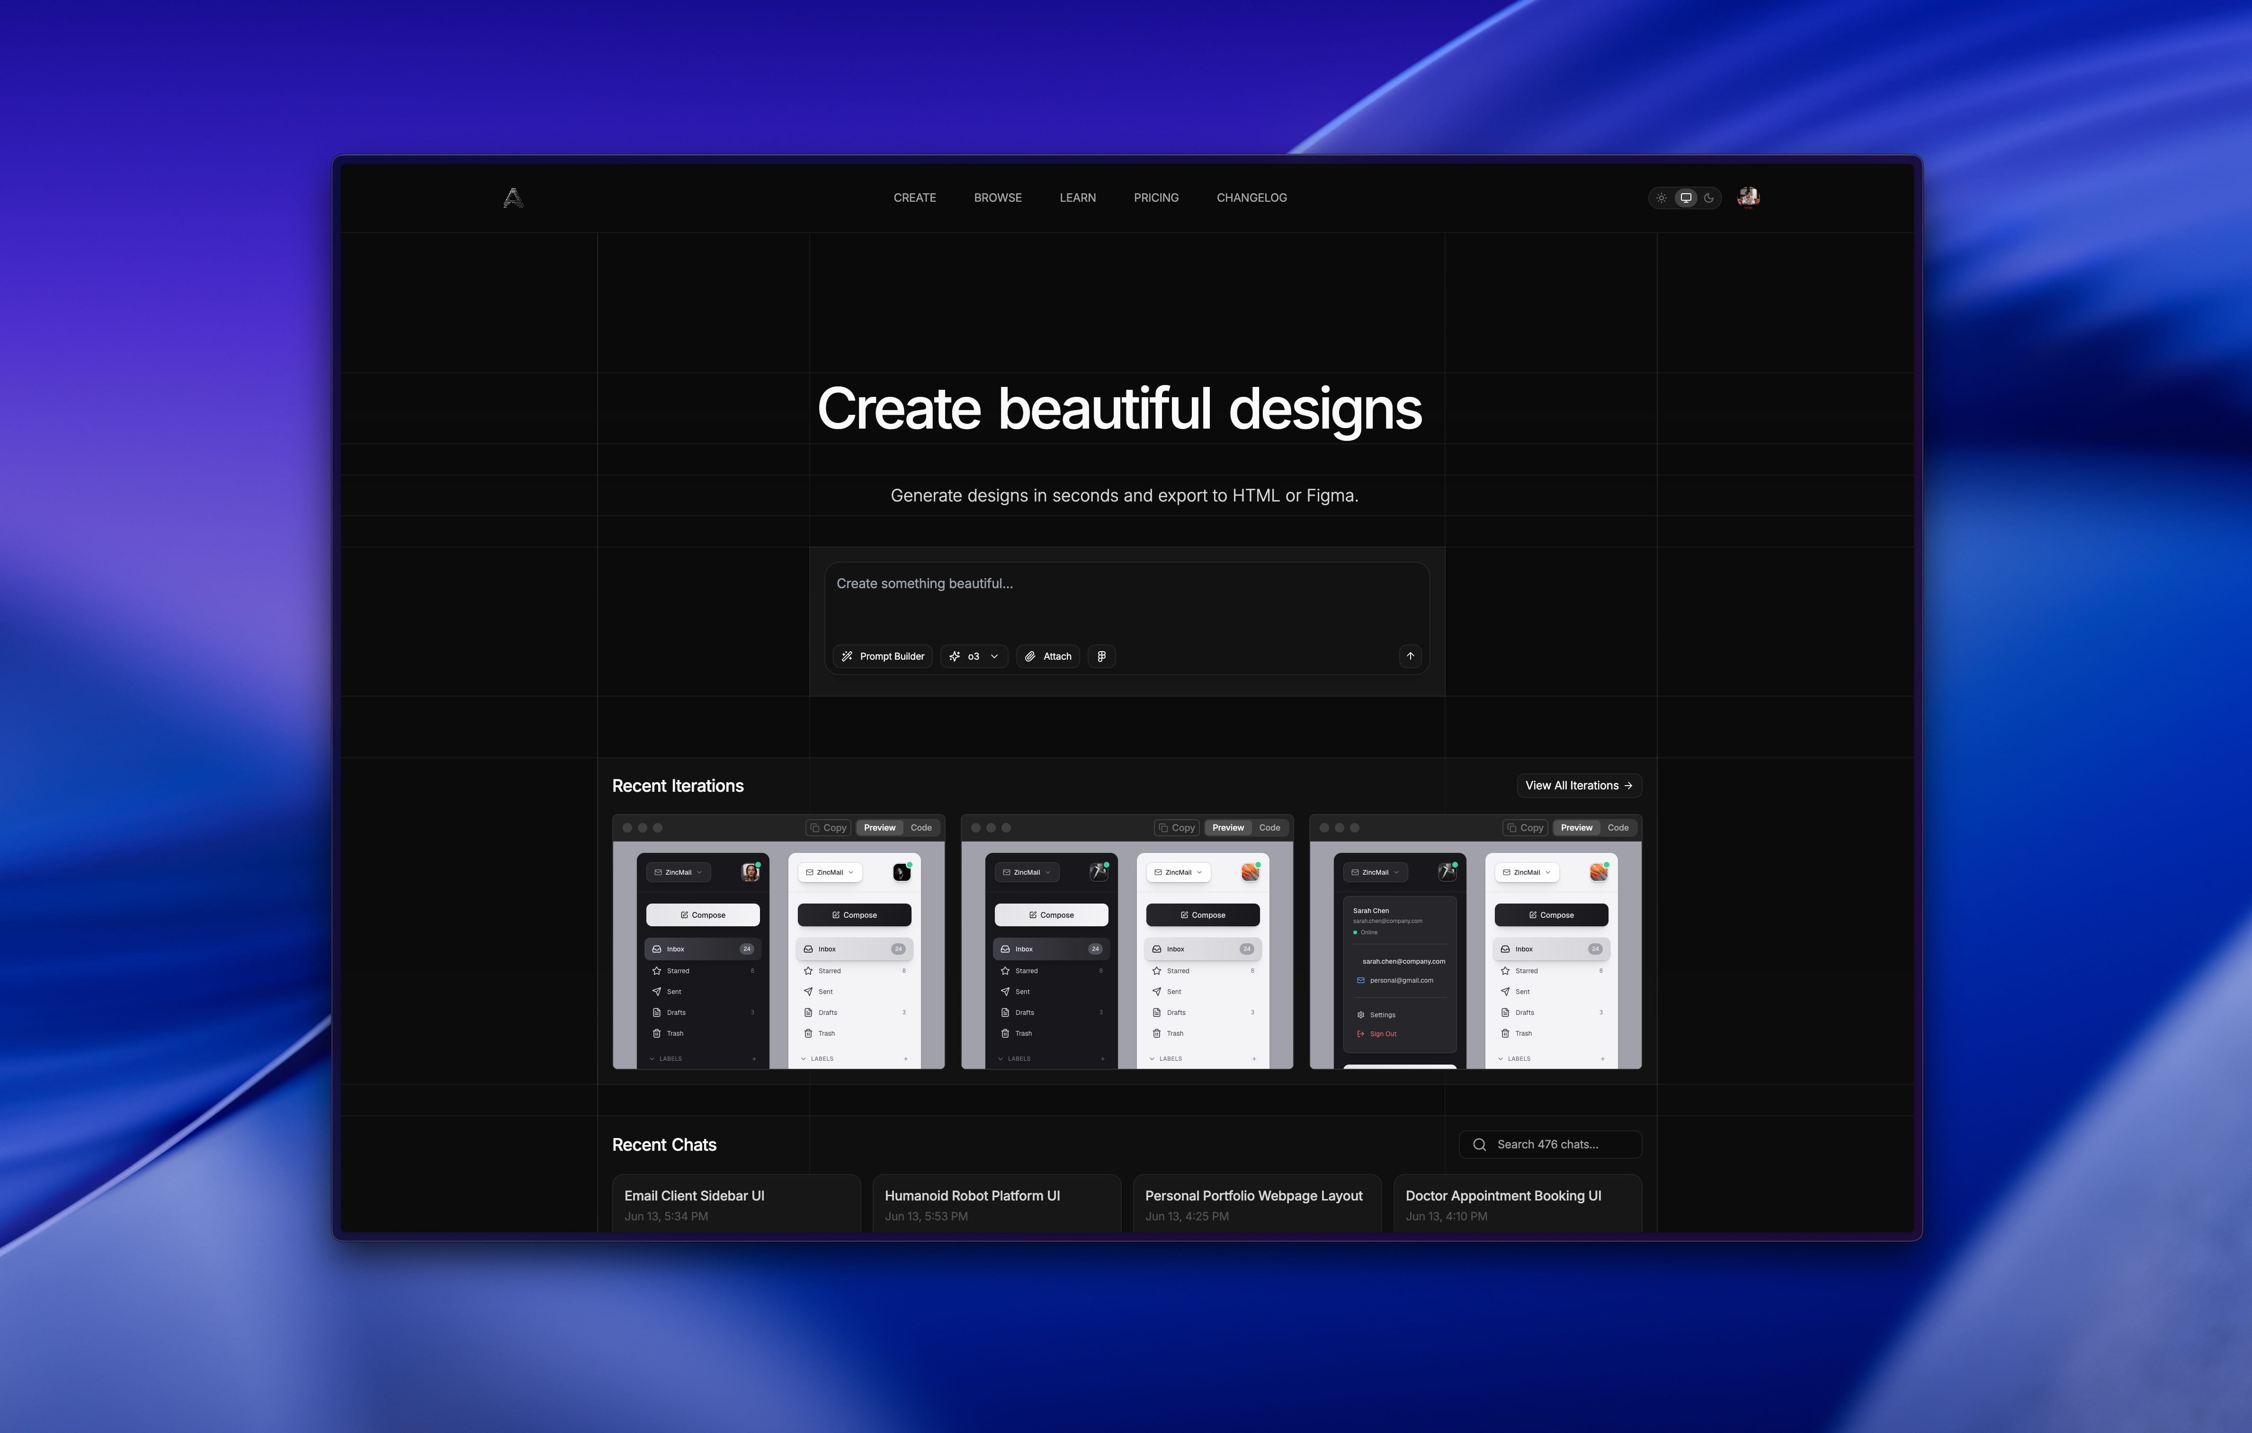Open the user avatar menu
2252x1433 pixels.
pos(1748,197)
